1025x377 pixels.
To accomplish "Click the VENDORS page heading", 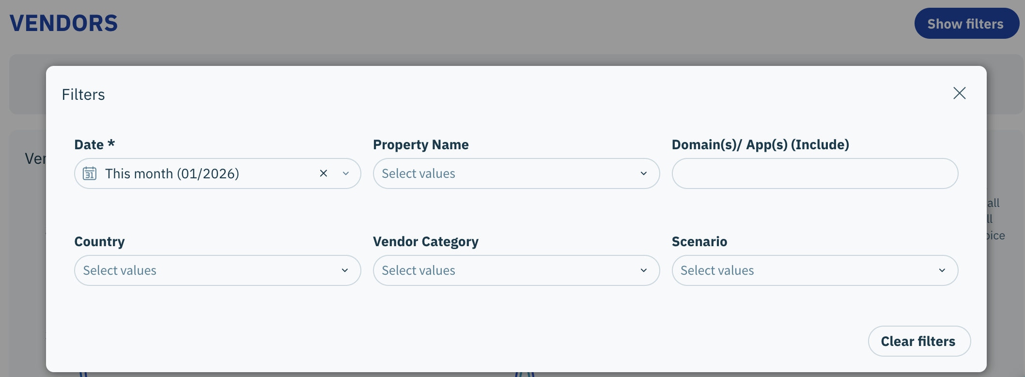I will (63, 23).
